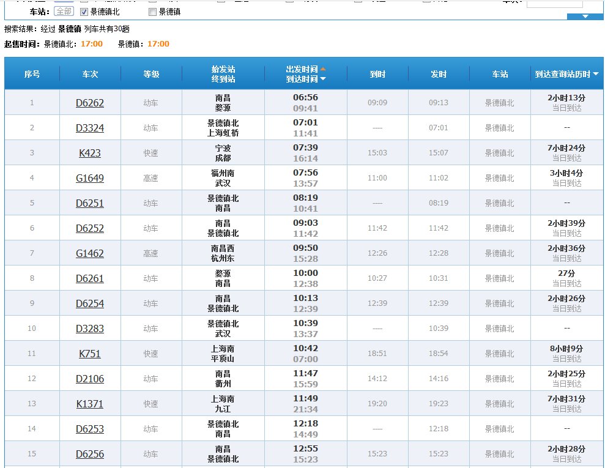Image resolution: width=605 pixels, height=468 pixels.
Task: Open the 到达查询站历时 sort dropdown arrow
Action: (596, 74)
